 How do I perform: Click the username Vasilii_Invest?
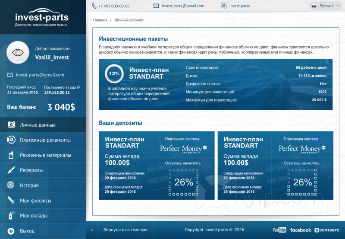coord(52,57)
